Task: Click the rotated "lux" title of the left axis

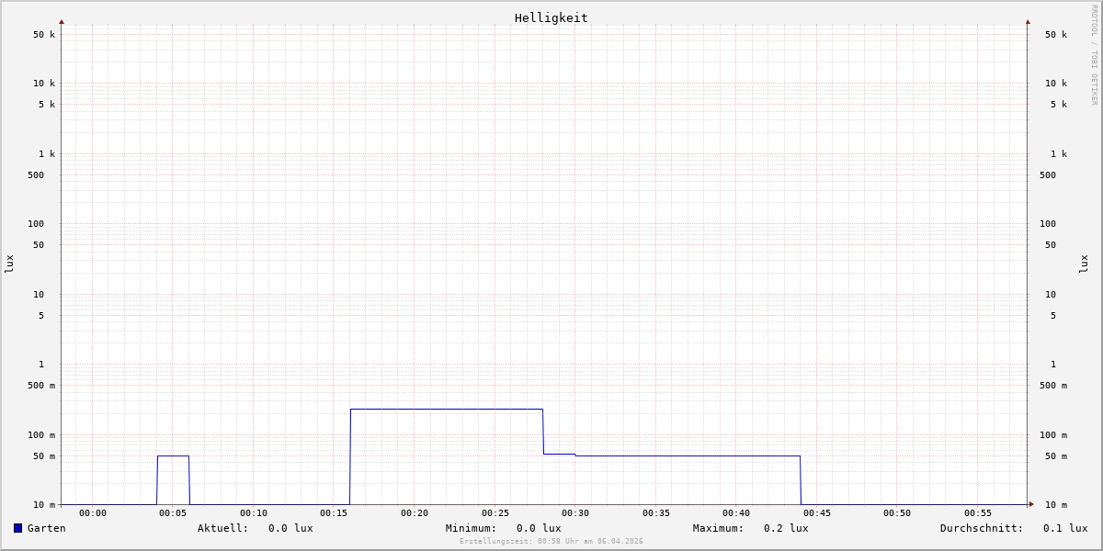Action: 9,264
